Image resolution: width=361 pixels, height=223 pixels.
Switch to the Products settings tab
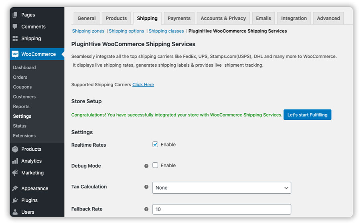pos(116,18)
